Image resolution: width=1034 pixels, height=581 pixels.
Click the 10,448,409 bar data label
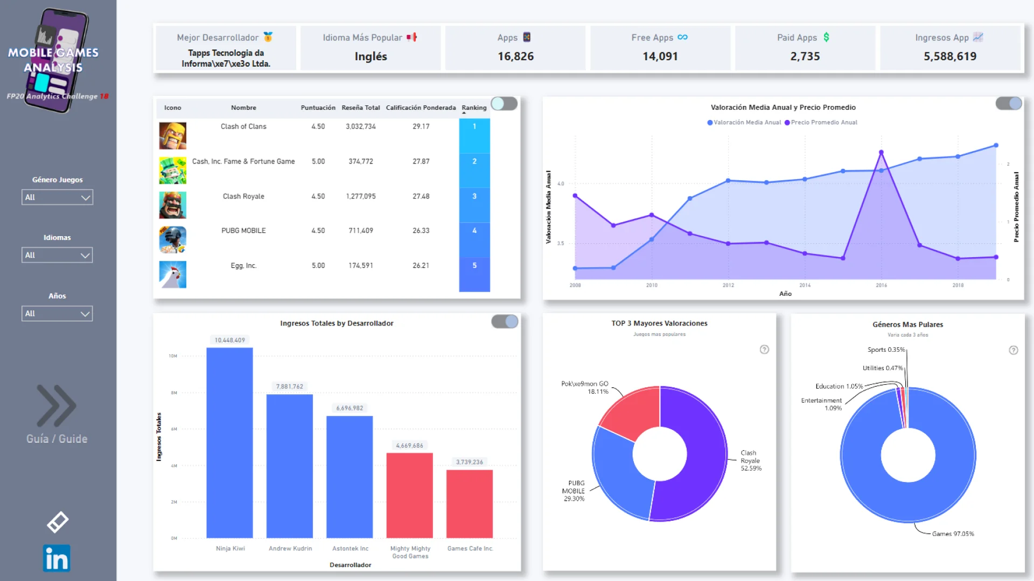pyautogui.click(x=229, y=340)
